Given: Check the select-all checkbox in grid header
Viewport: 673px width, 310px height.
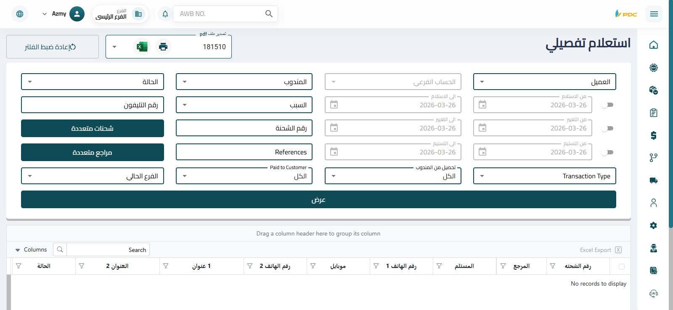Looking at the screenshot, I should (622, 266).
